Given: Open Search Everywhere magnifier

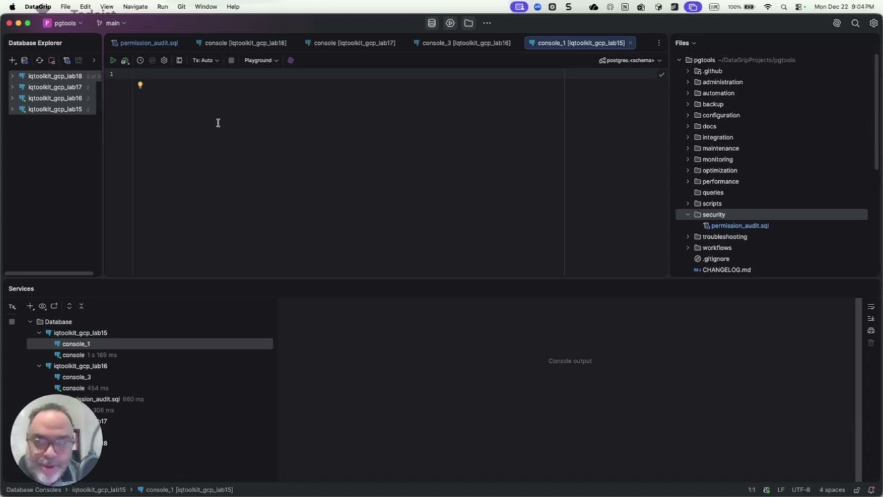Looking at the screenshot, I should 855,23.
